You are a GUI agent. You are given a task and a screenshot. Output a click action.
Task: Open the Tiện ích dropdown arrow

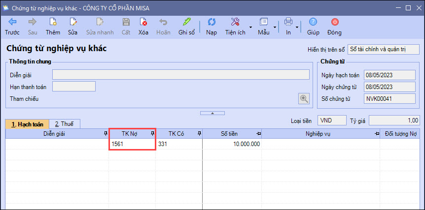click(x=250, y=26)
